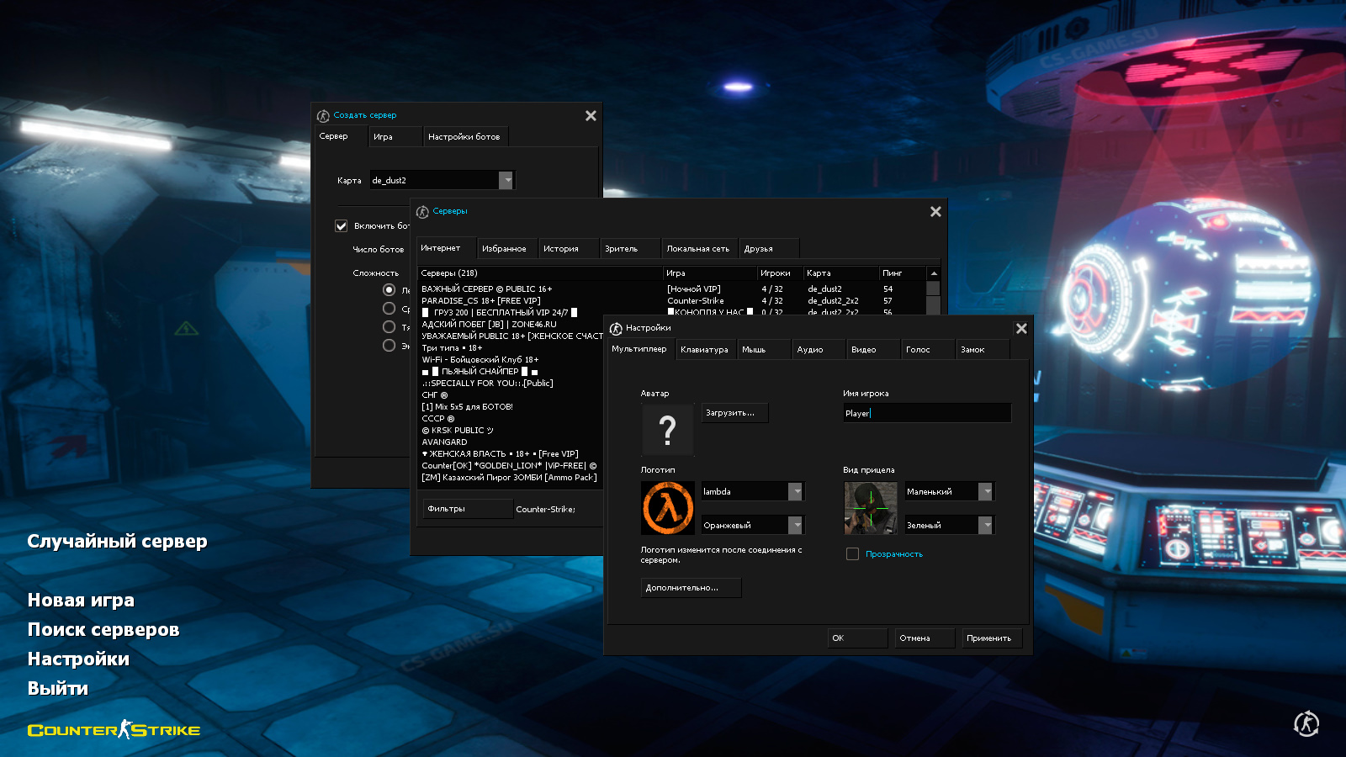Click the Серверы window title icon

click(x=422, y=212)
